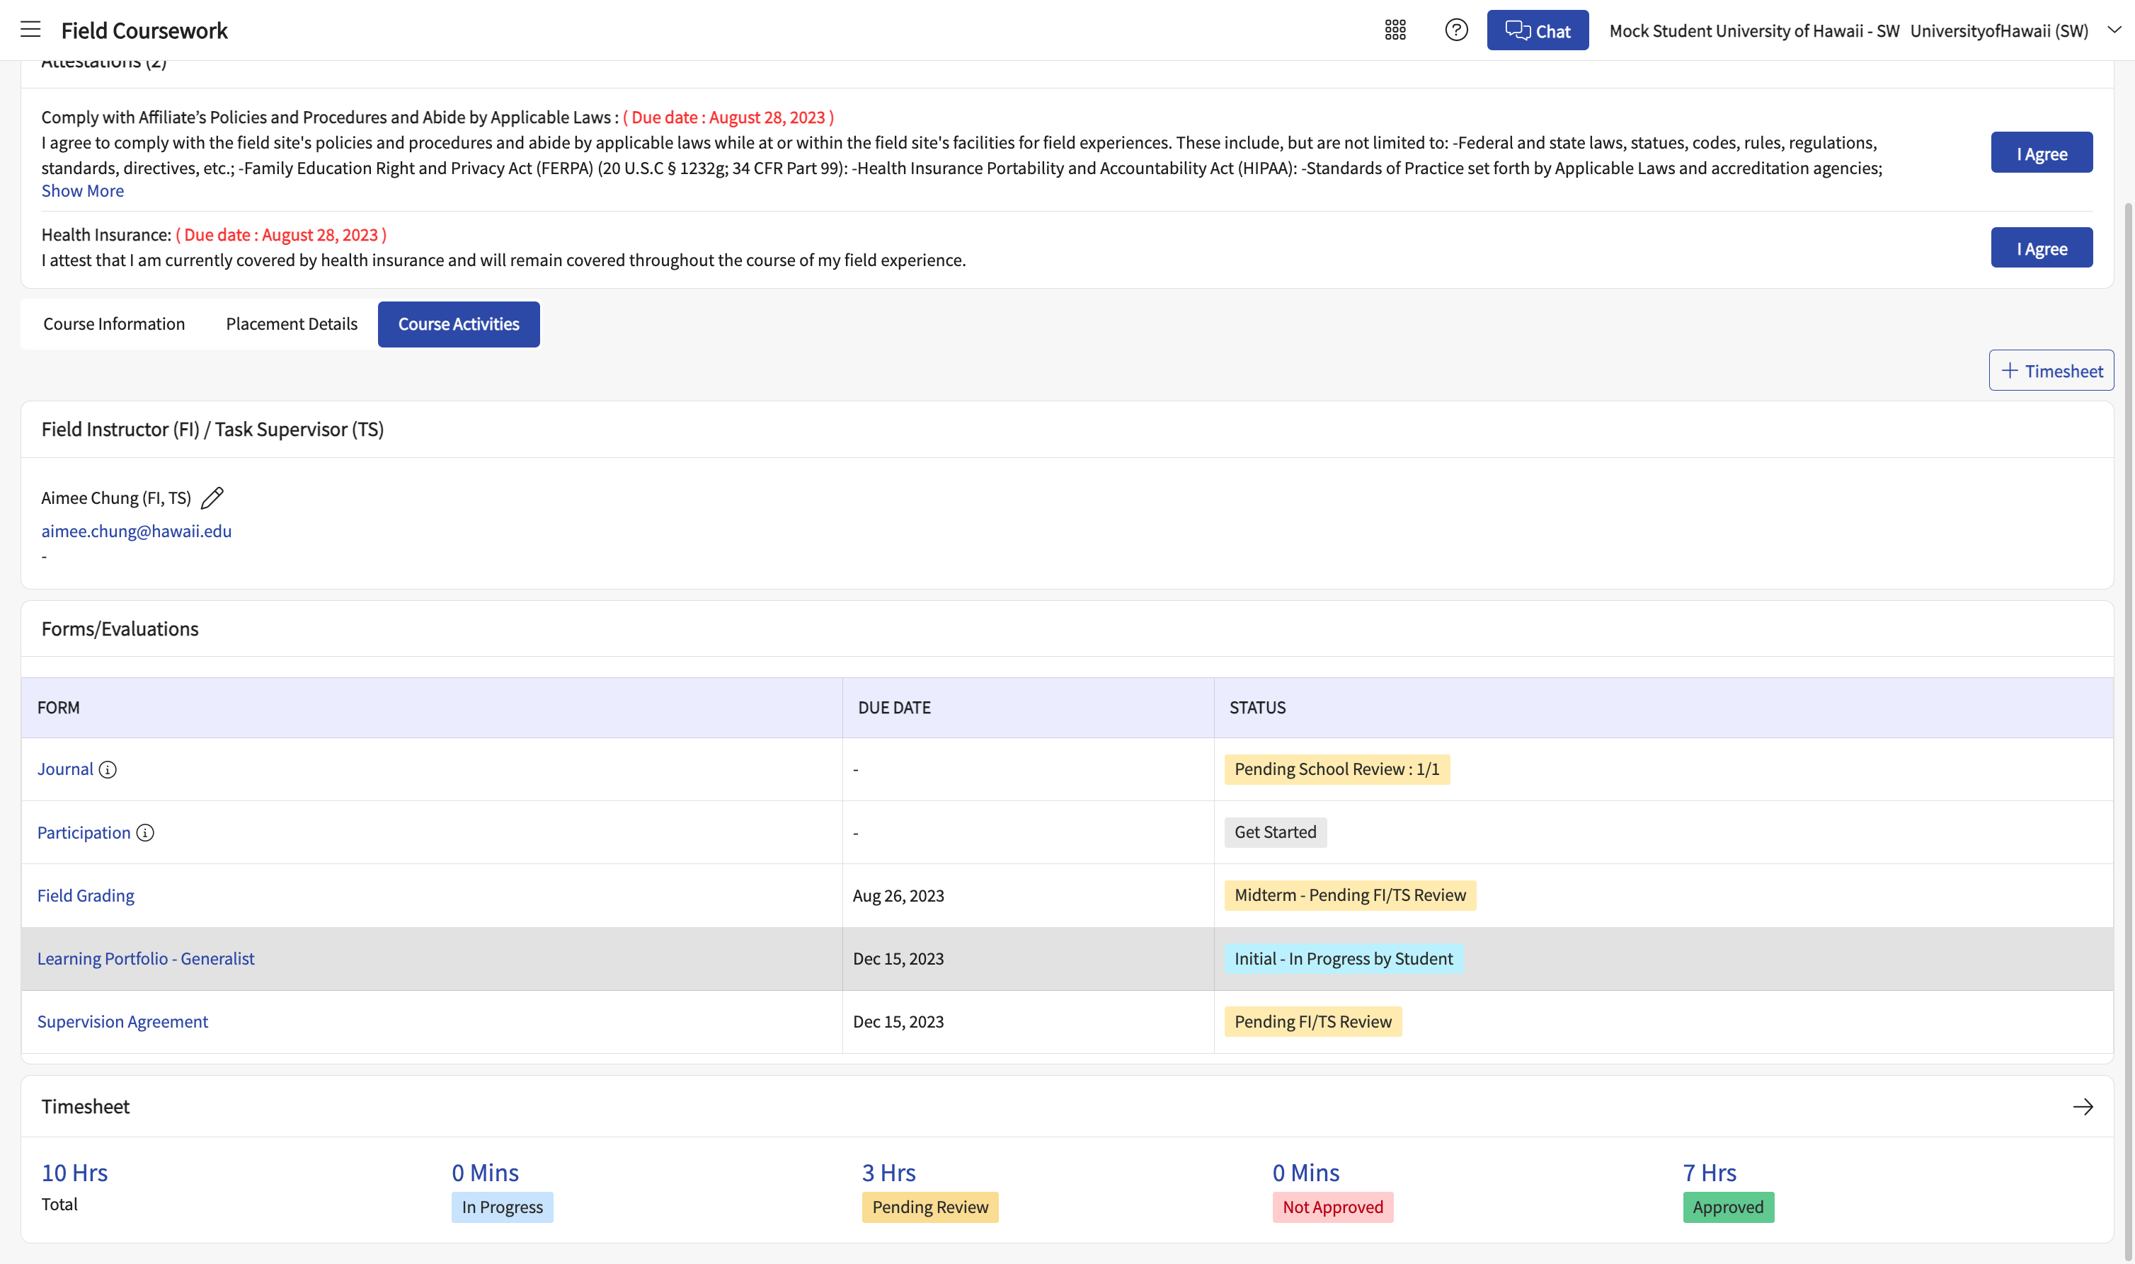Click Initial - In Progress by Student status
2135x1264 pixels.
coord(1343,958)
